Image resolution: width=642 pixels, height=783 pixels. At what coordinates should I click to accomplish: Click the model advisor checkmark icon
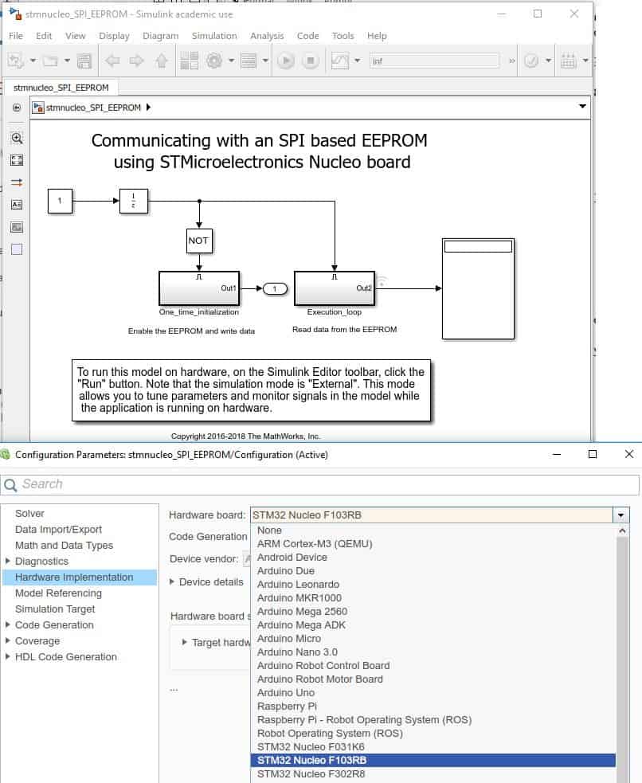[x=531, y=61]
